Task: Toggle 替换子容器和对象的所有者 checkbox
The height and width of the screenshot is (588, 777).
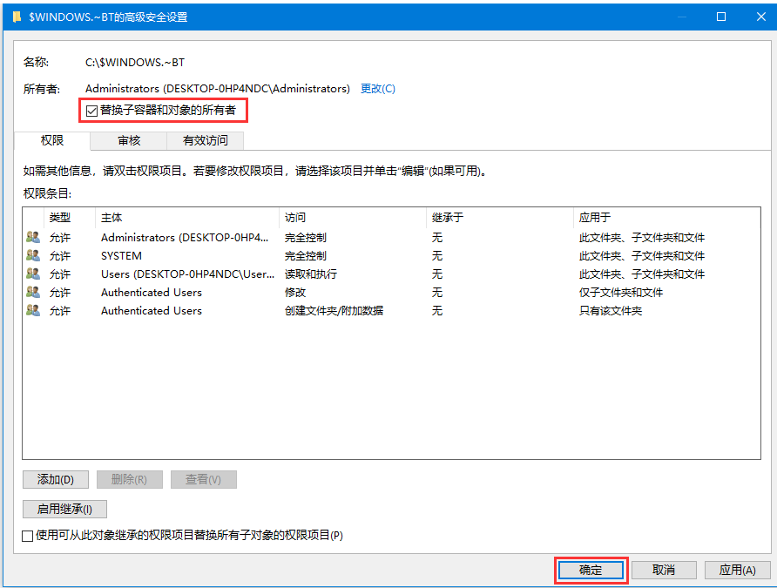Action: click(92, 111)
